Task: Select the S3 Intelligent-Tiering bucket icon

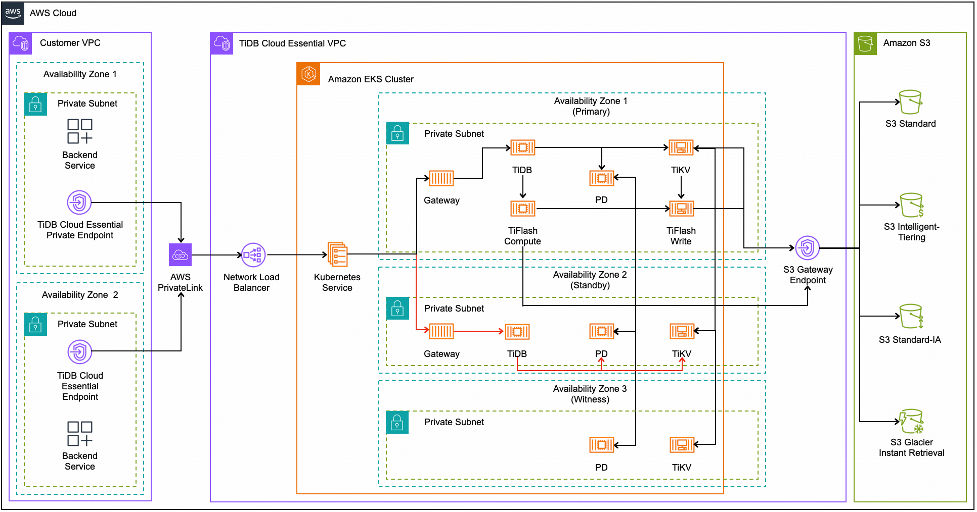Action: point(911,205)
